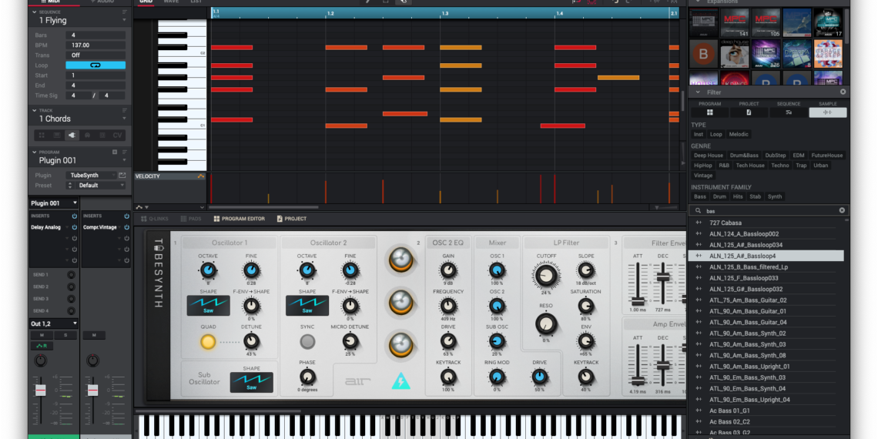This screenshot has height=439, width=878.
Task: Open the Track list menu icon
Action: click(x=124, y=110)
